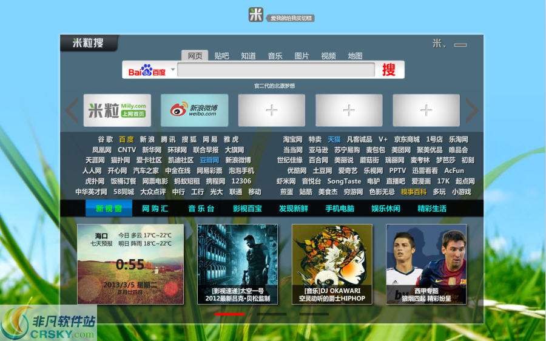Click the Baidu logo in search bar
The image size is (546, 341).
coord(146,70)
